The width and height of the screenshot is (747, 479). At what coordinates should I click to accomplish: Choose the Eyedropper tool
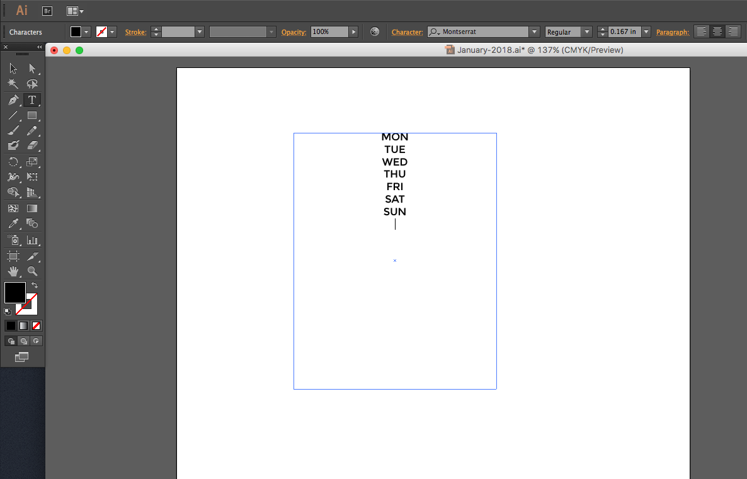tap(13, 223)
